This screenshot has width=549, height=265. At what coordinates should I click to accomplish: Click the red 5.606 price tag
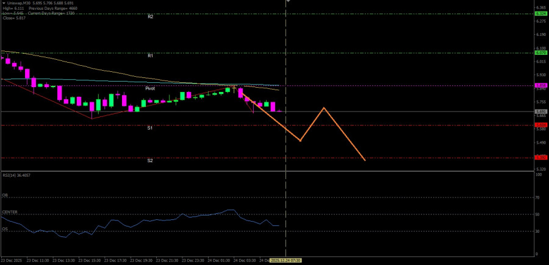point(540,125)
